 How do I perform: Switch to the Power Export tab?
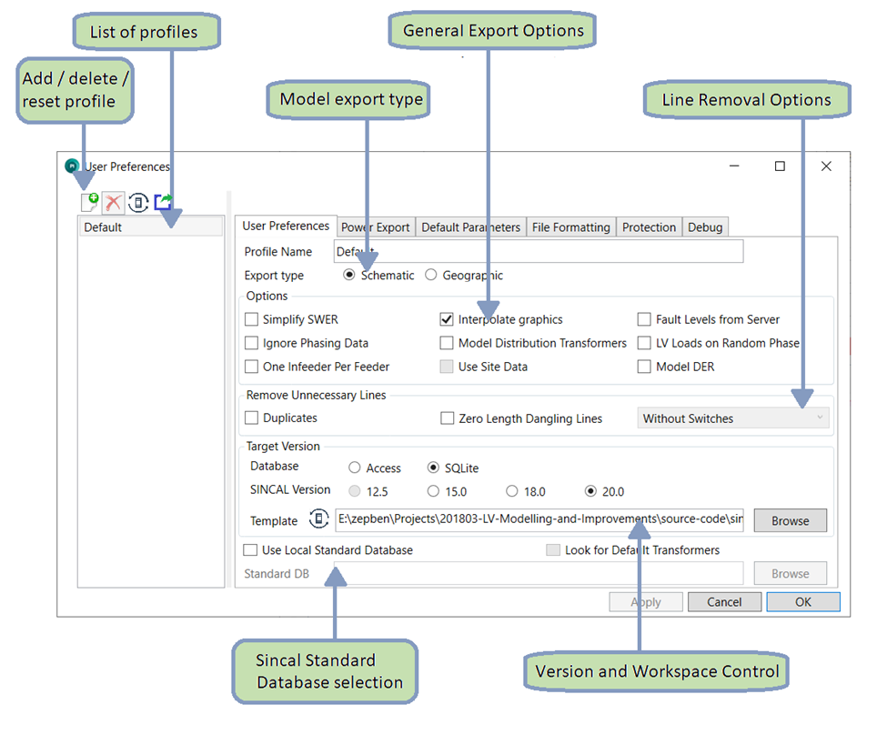[x=375, y=226]
